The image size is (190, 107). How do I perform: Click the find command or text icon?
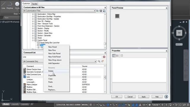click(99, 61)
